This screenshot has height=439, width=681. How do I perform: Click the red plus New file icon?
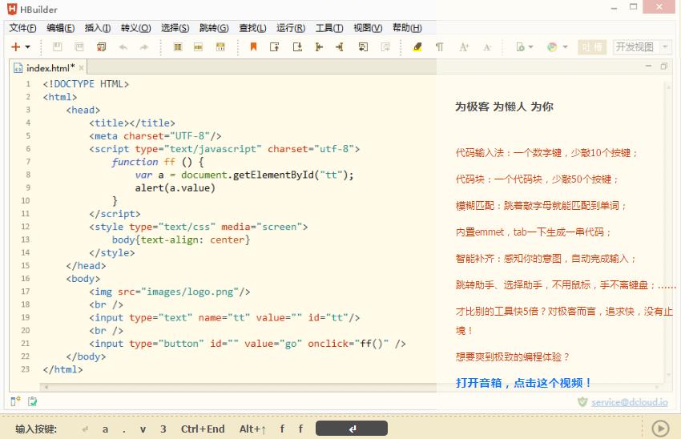[x=15, y=47]
